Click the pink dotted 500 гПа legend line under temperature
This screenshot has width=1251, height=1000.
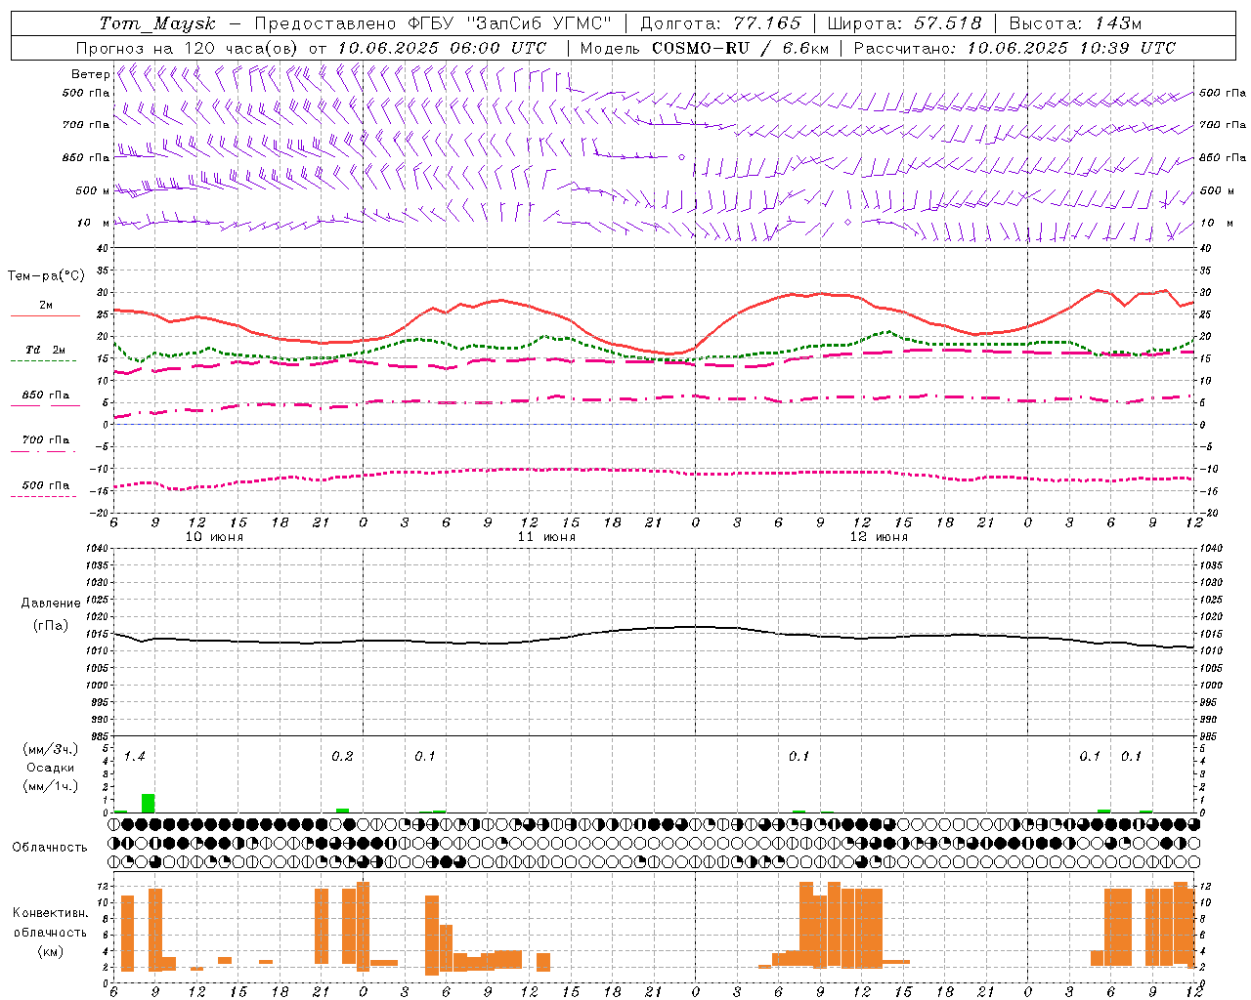pyautogui.click(x=43, y=496)
